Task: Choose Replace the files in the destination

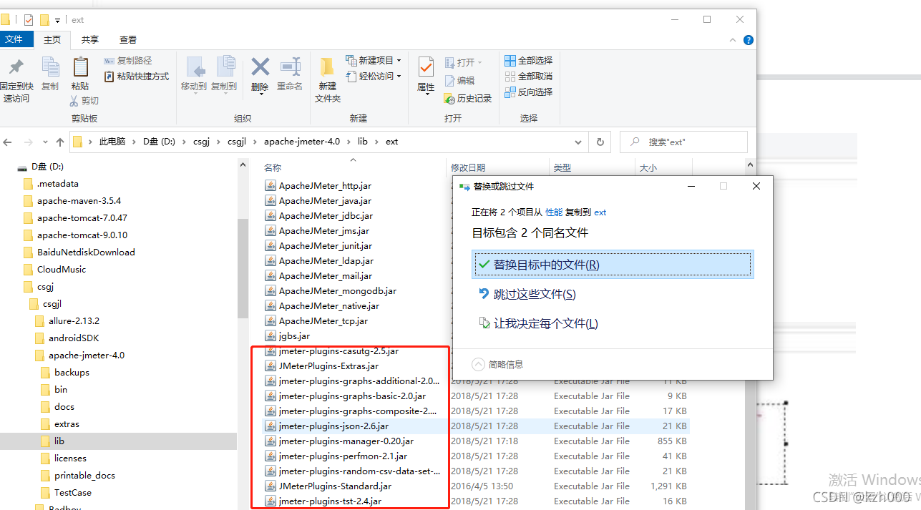Action: click(x=613, y=265)
